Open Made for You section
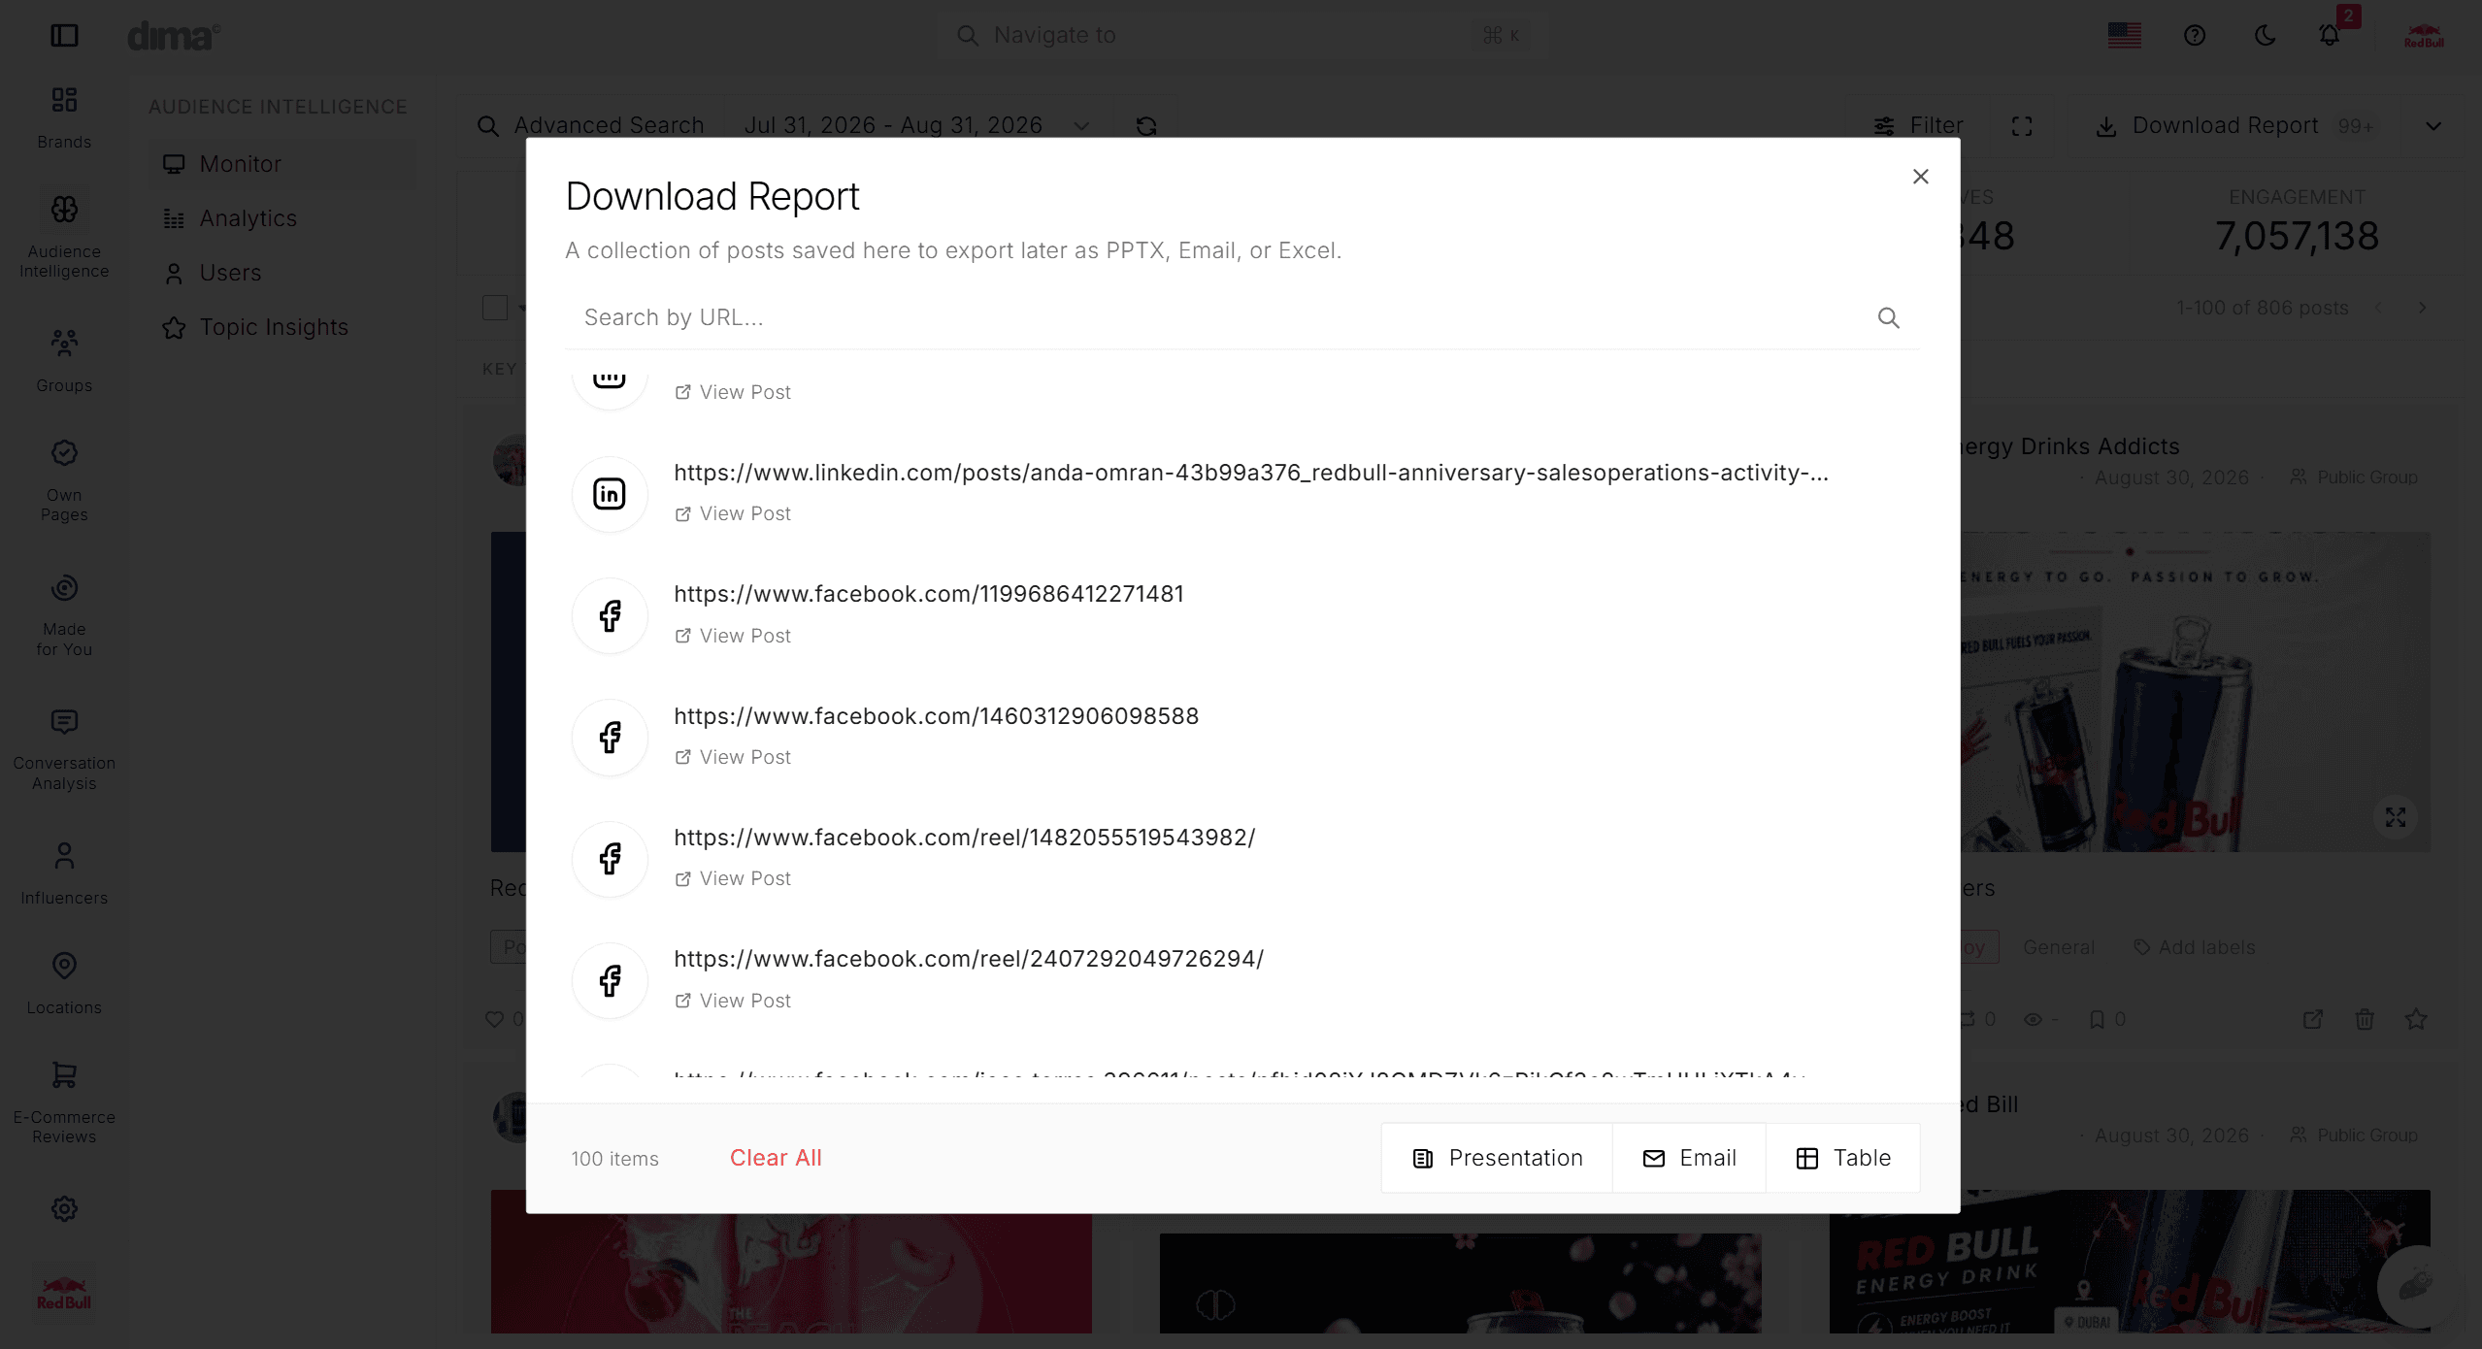 [64, 615]
